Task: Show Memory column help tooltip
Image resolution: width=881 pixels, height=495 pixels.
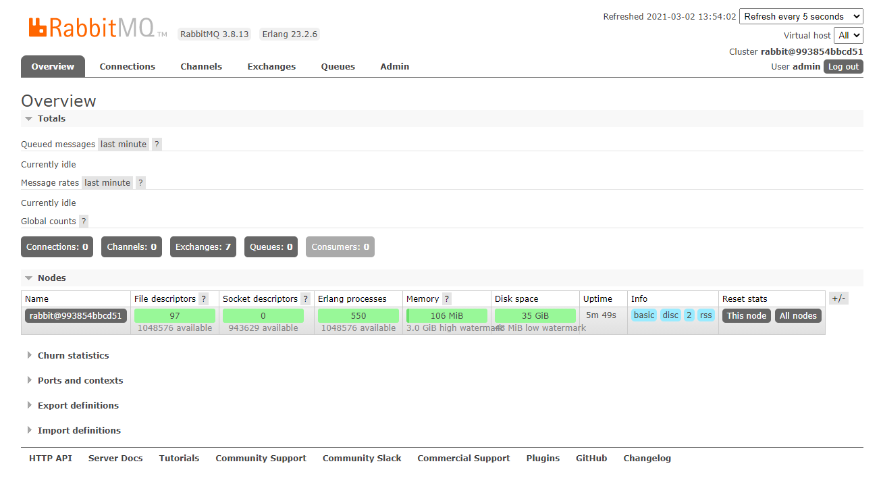Action: click(x=447, y=298)
